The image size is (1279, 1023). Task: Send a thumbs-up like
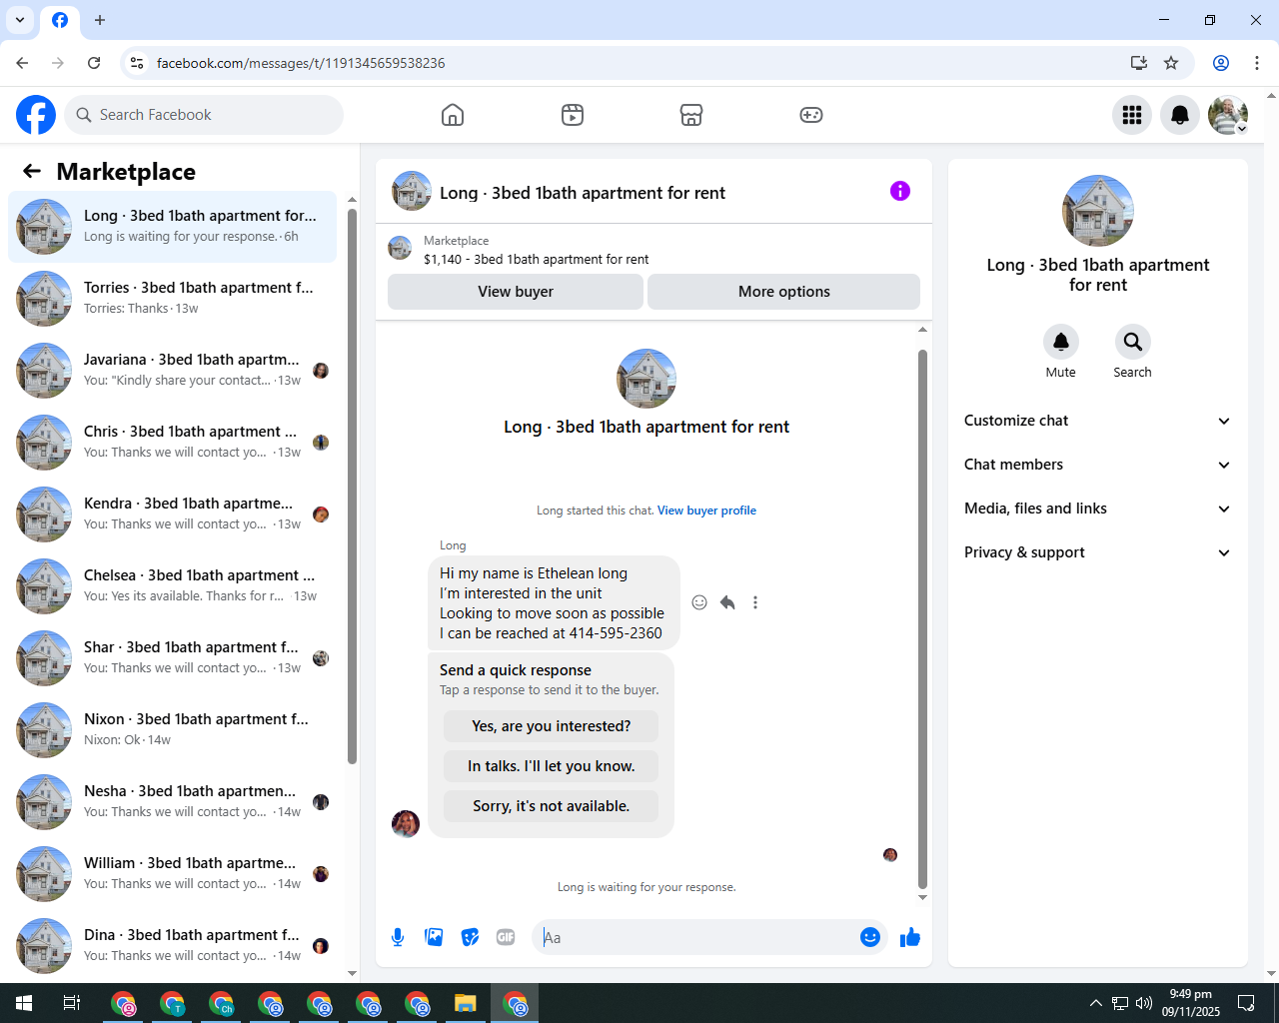tap(910, 937)
